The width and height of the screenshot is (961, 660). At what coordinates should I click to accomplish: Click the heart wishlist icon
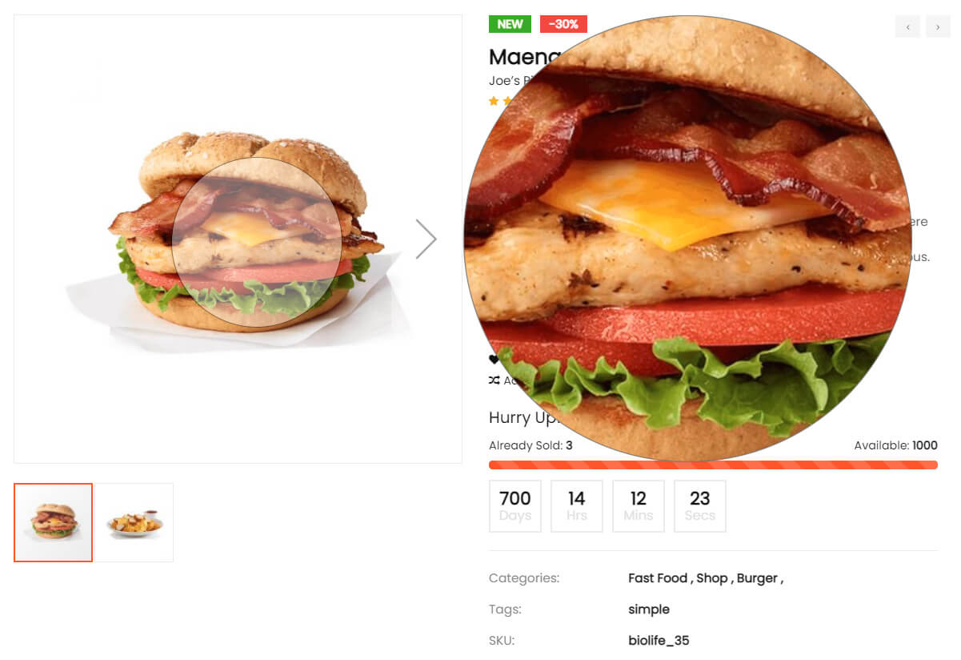click(x=493, y=360)
